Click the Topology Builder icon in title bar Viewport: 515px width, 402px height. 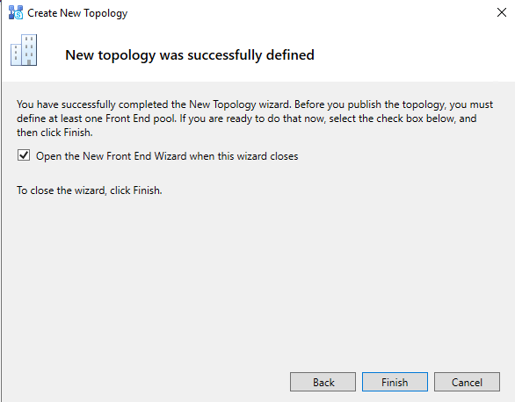pos(16,13)
